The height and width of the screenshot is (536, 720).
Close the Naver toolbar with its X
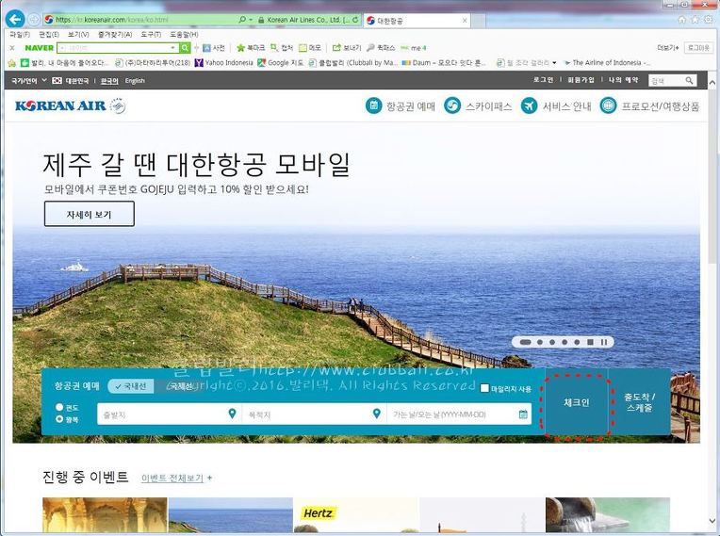pos(12,48)
